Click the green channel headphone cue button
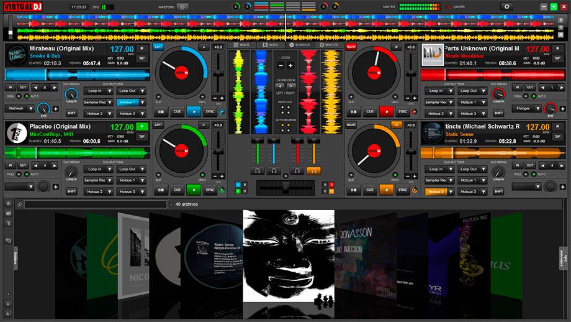This screenshot has width=571, height=322. point(258,170)
